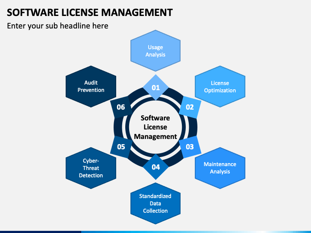Image resolution: width=311 pixels, height=233 pixels.
Task: Select the Audit Prevention hexagon
Action: (x=91, y=87)
